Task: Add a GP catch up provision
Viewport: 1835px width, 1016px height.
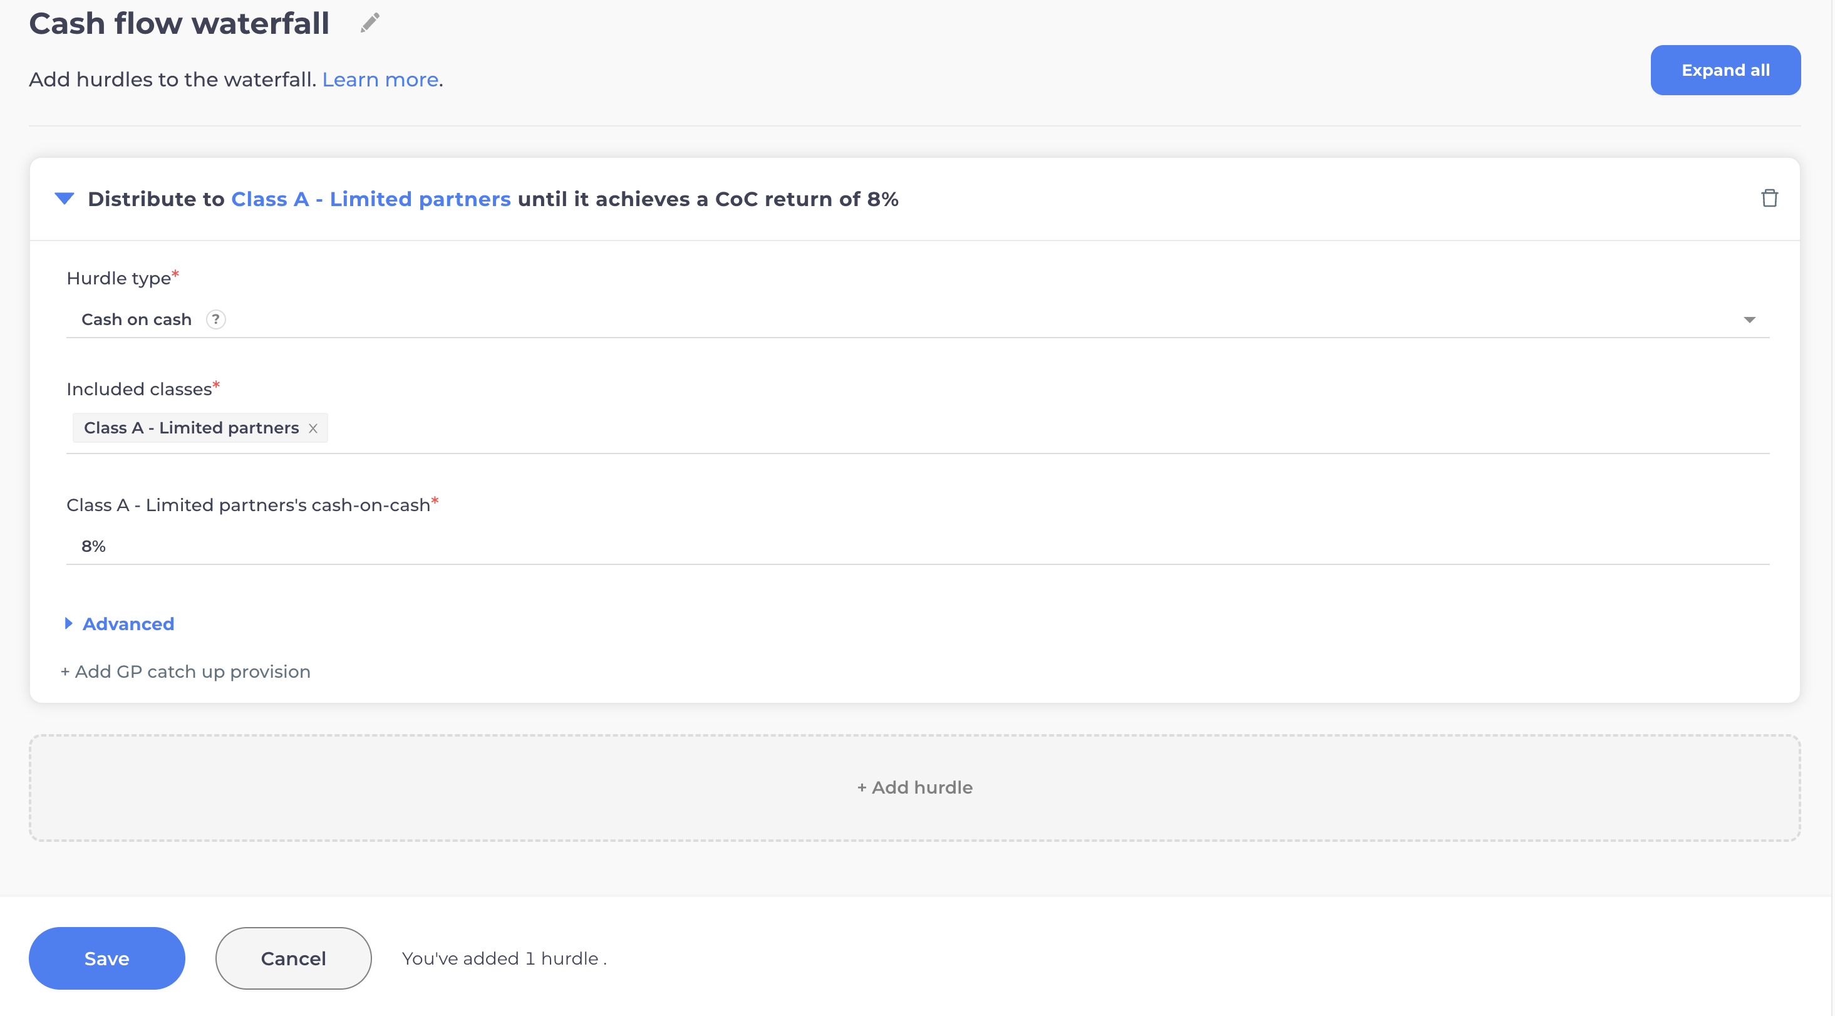Action: click(x=185, y=671)
